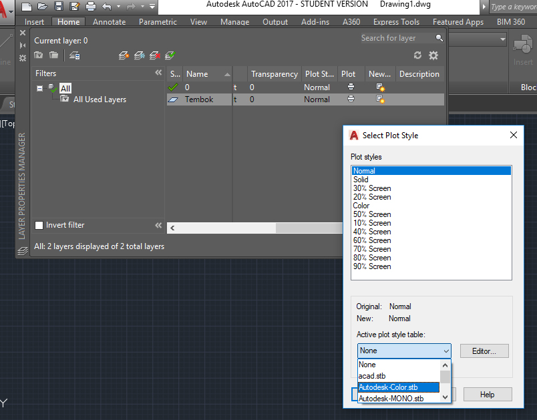Enable the Invert filter checkbox
Screen dimensions: 537x420
(x=39, y=225)
